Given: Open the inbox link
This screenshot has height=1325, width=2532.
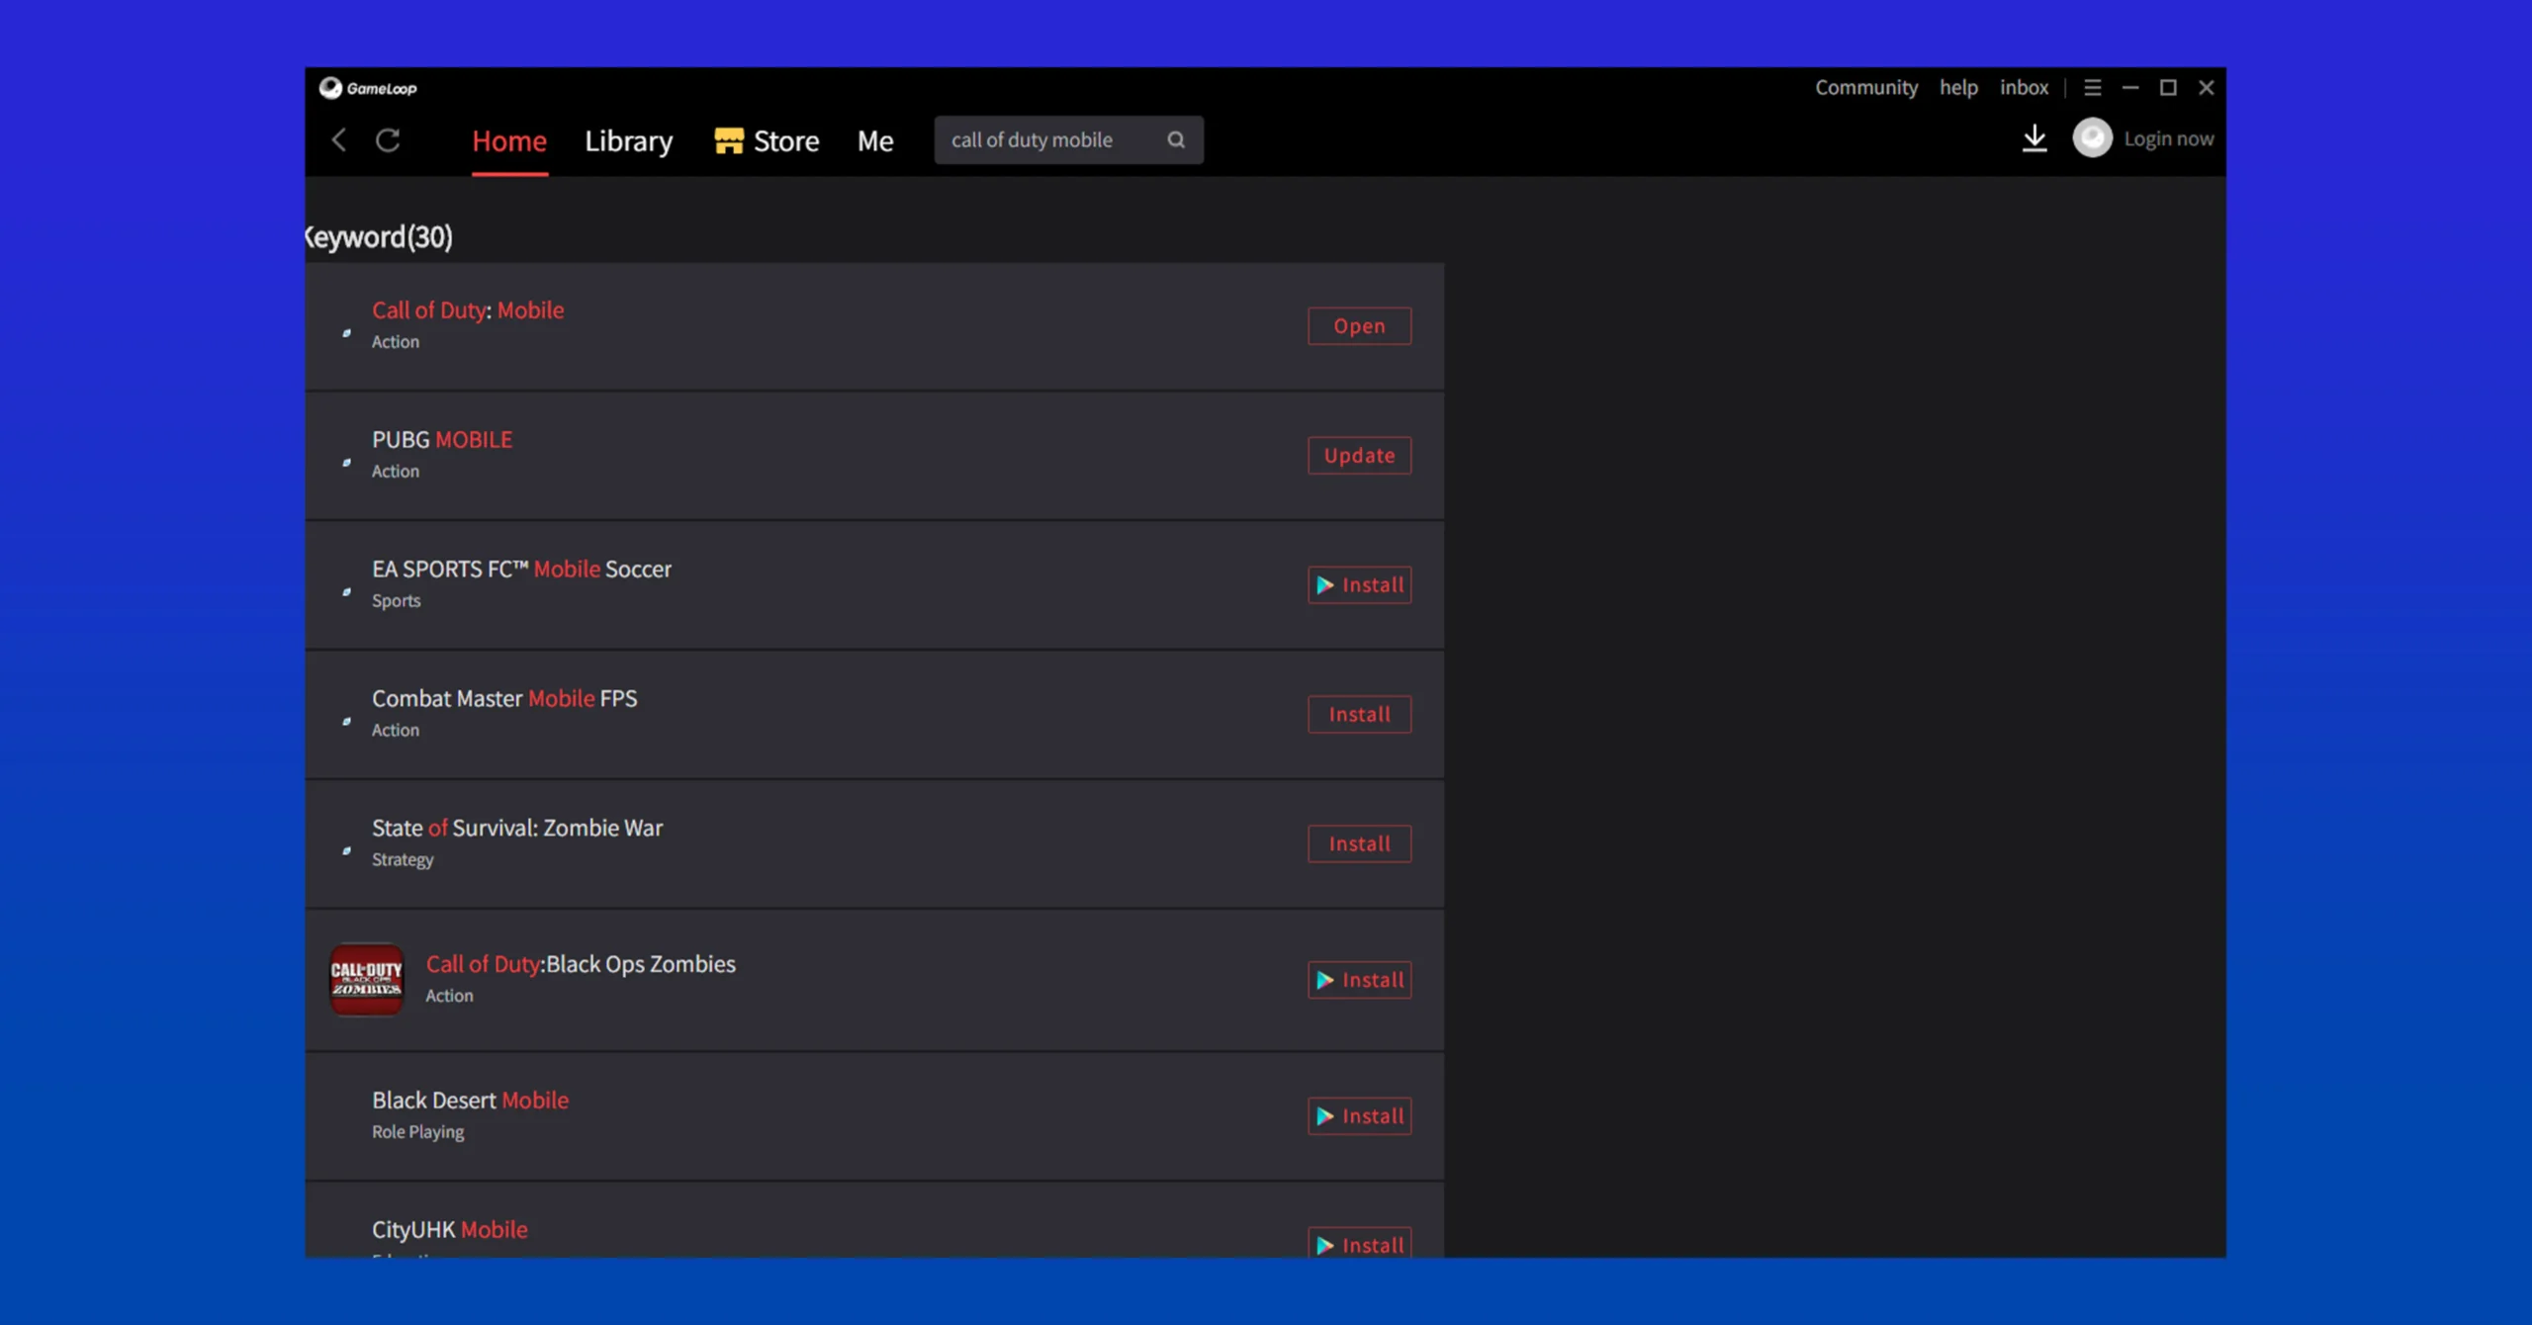Looking at the screenshot, I should tap(2024, 88).
